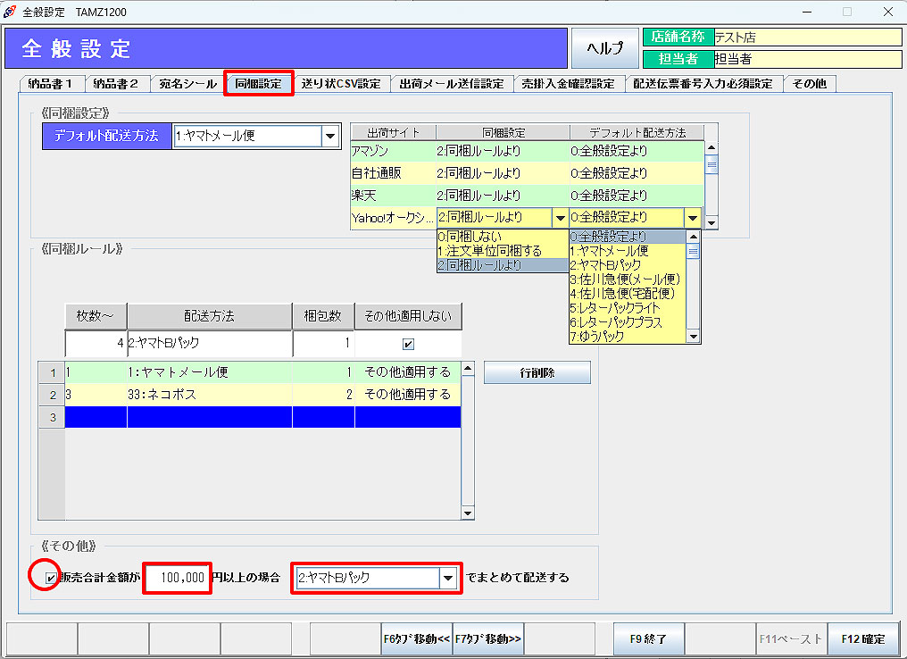Screen dimensions: 907x659
Task: Click the F9 終了 button
Action: (649, 638)
